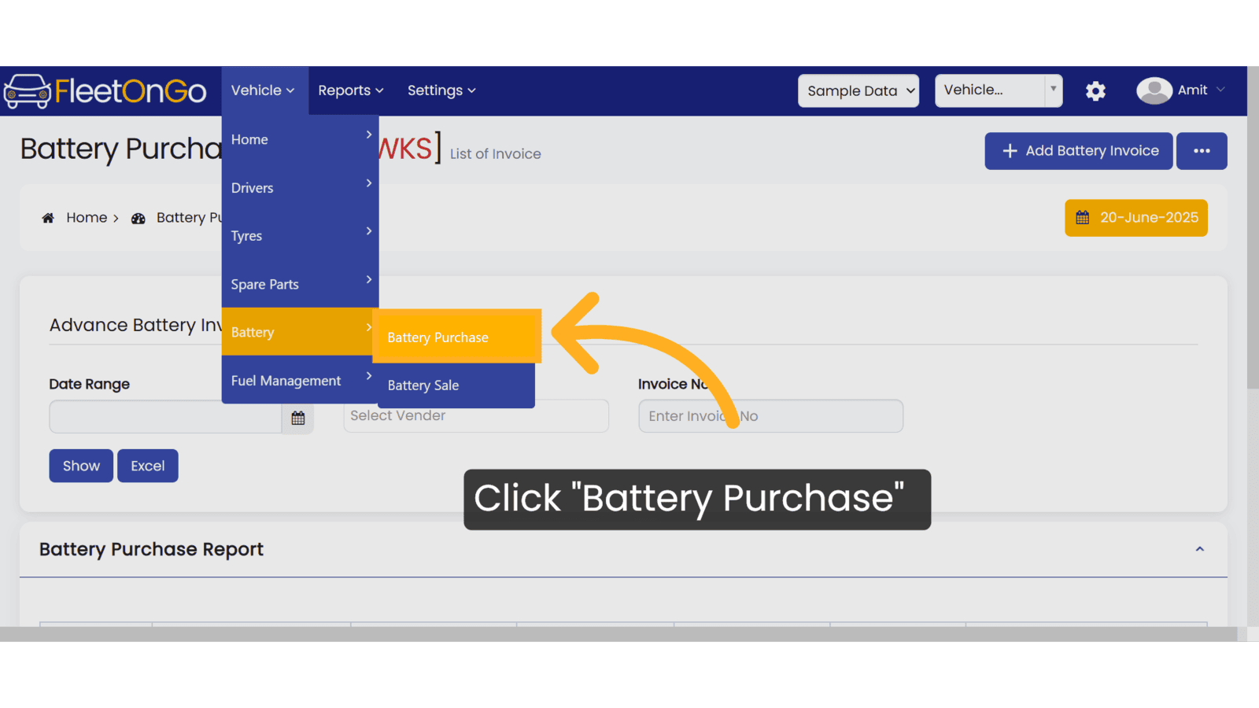Viewport: 1259px width, 708px height.
Task: Click the horizontal scrollbar at bottom
Action: pos(618,634)
